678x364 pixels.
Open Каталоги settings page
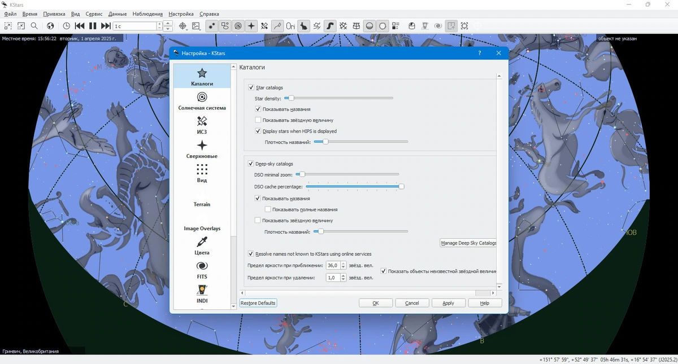[x=202, y=77]
